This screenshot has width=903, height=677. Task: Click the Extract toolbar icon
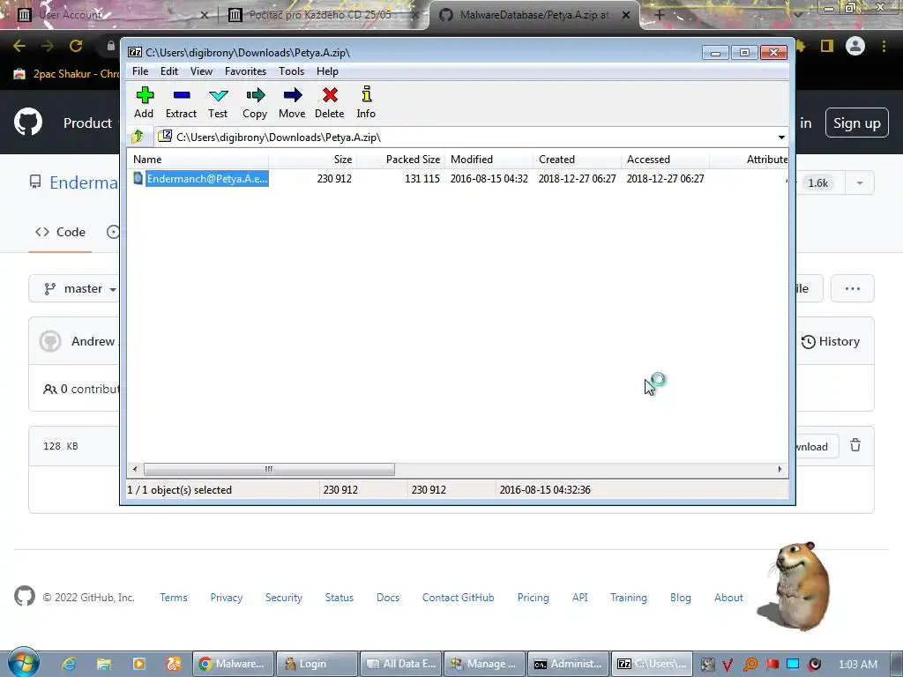coord(182,102)
